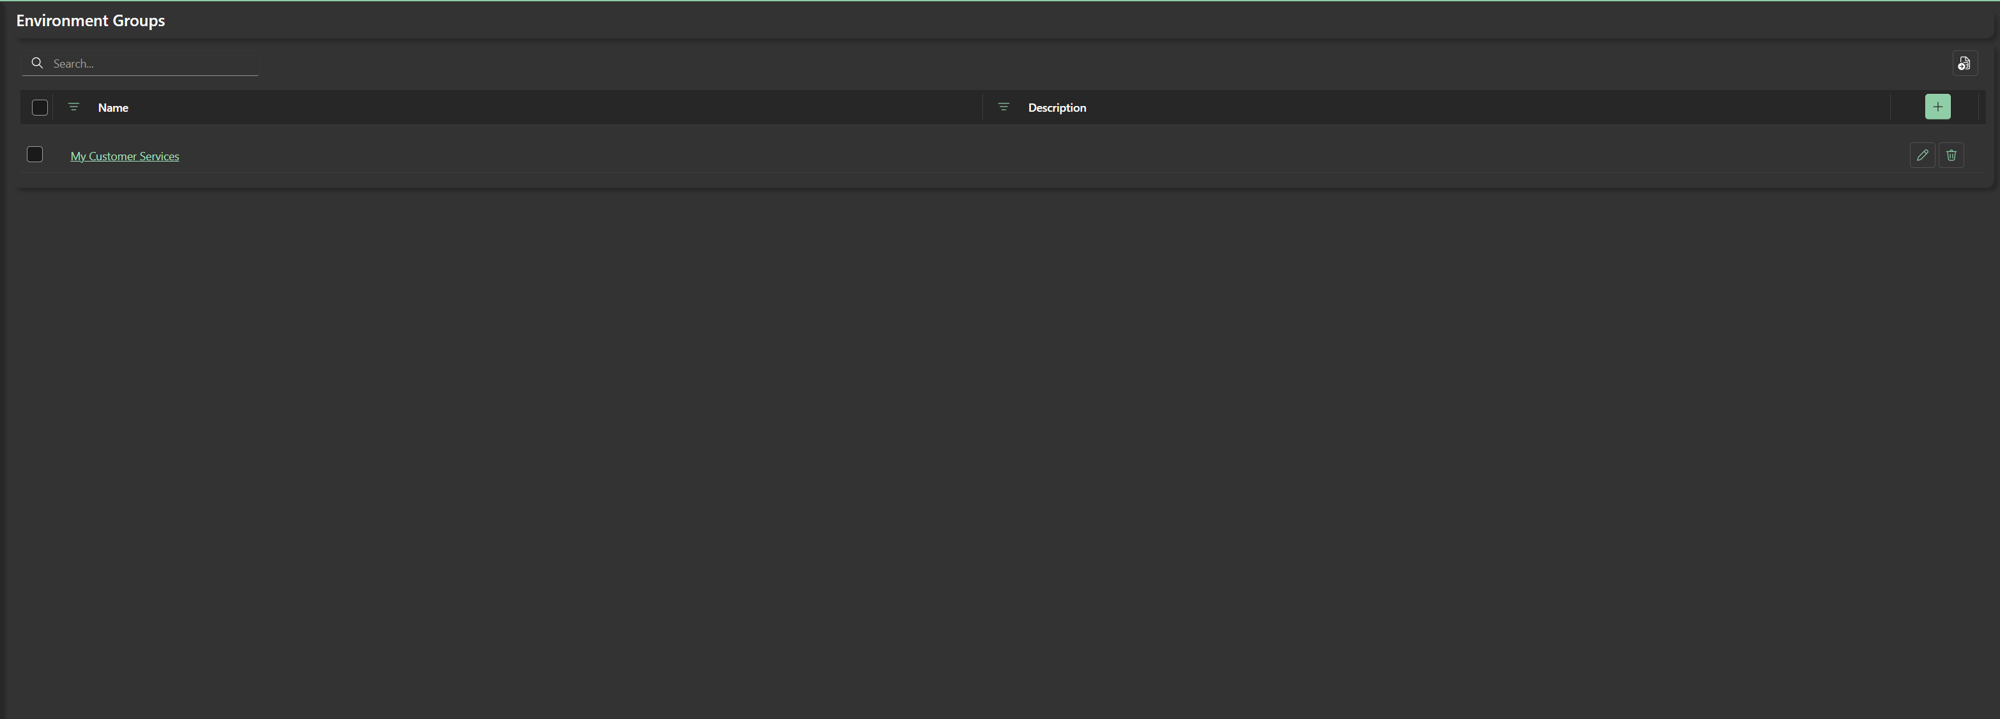Click the export file icon button
This screenshot has width=2000, height=719.
point(1964,64)
